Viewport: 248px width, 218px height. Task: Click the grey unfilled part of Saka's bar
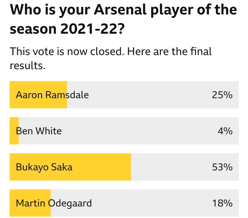point(185,167)
